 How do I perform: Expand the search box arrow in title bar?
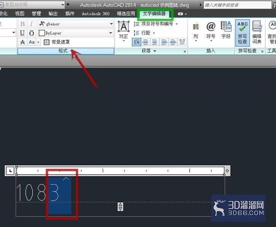(x=201, y=5)
